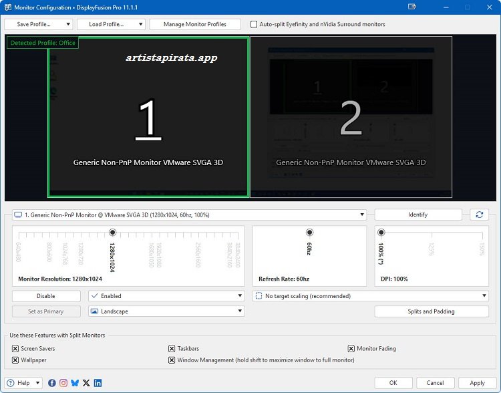Image resolution: width=501 pixels, height=393 pixels.
Task: Open the Enabled state dropdown
Action: [x=166, y=296]
